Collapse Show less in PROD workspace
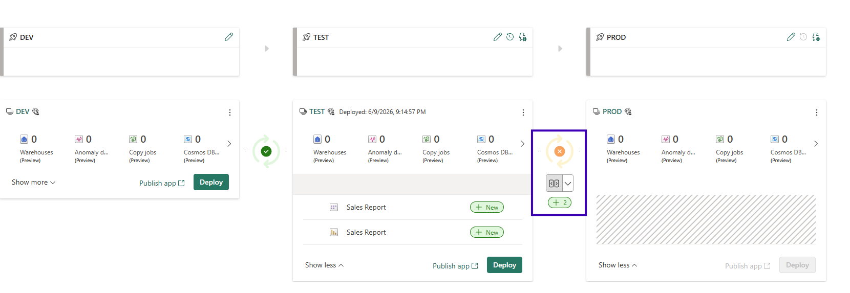The width and height of the screenshot is (850, 293). pos(618,265)
